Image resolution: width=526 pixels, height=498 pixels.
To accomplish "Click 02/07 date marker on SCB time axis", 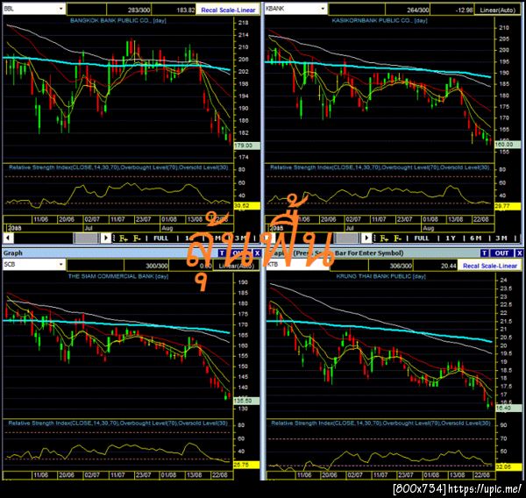I will [x=91, y=475].
